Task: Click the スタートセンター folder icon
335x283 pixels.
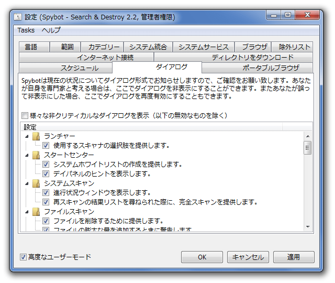Action: (36, 155)
